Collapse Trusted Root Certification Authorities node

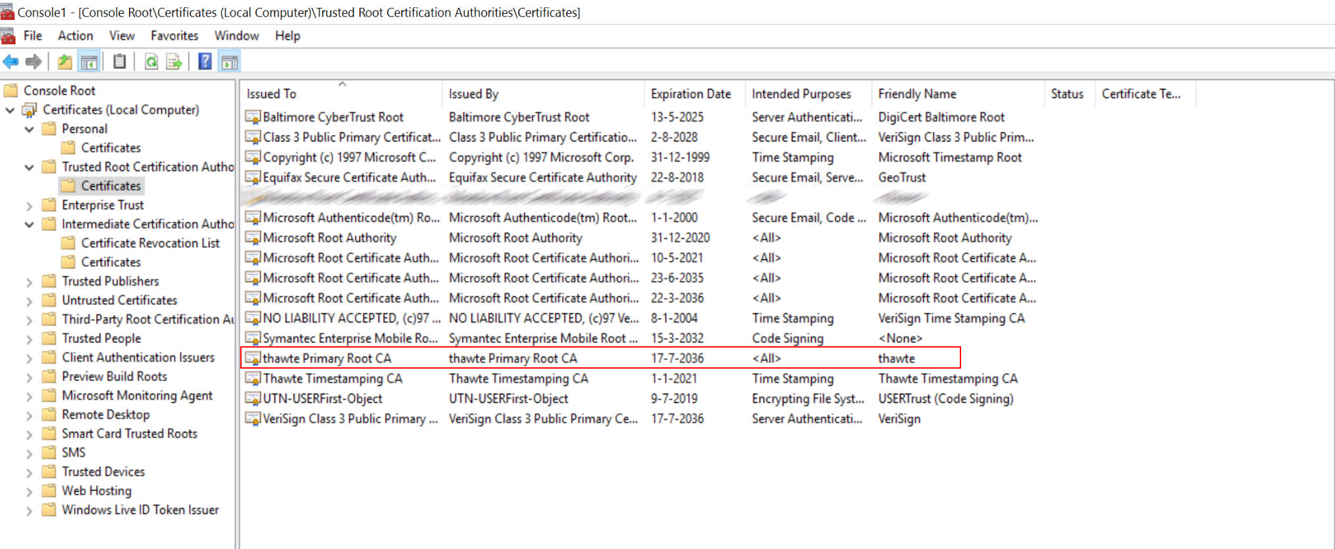(x=29, y=167)
